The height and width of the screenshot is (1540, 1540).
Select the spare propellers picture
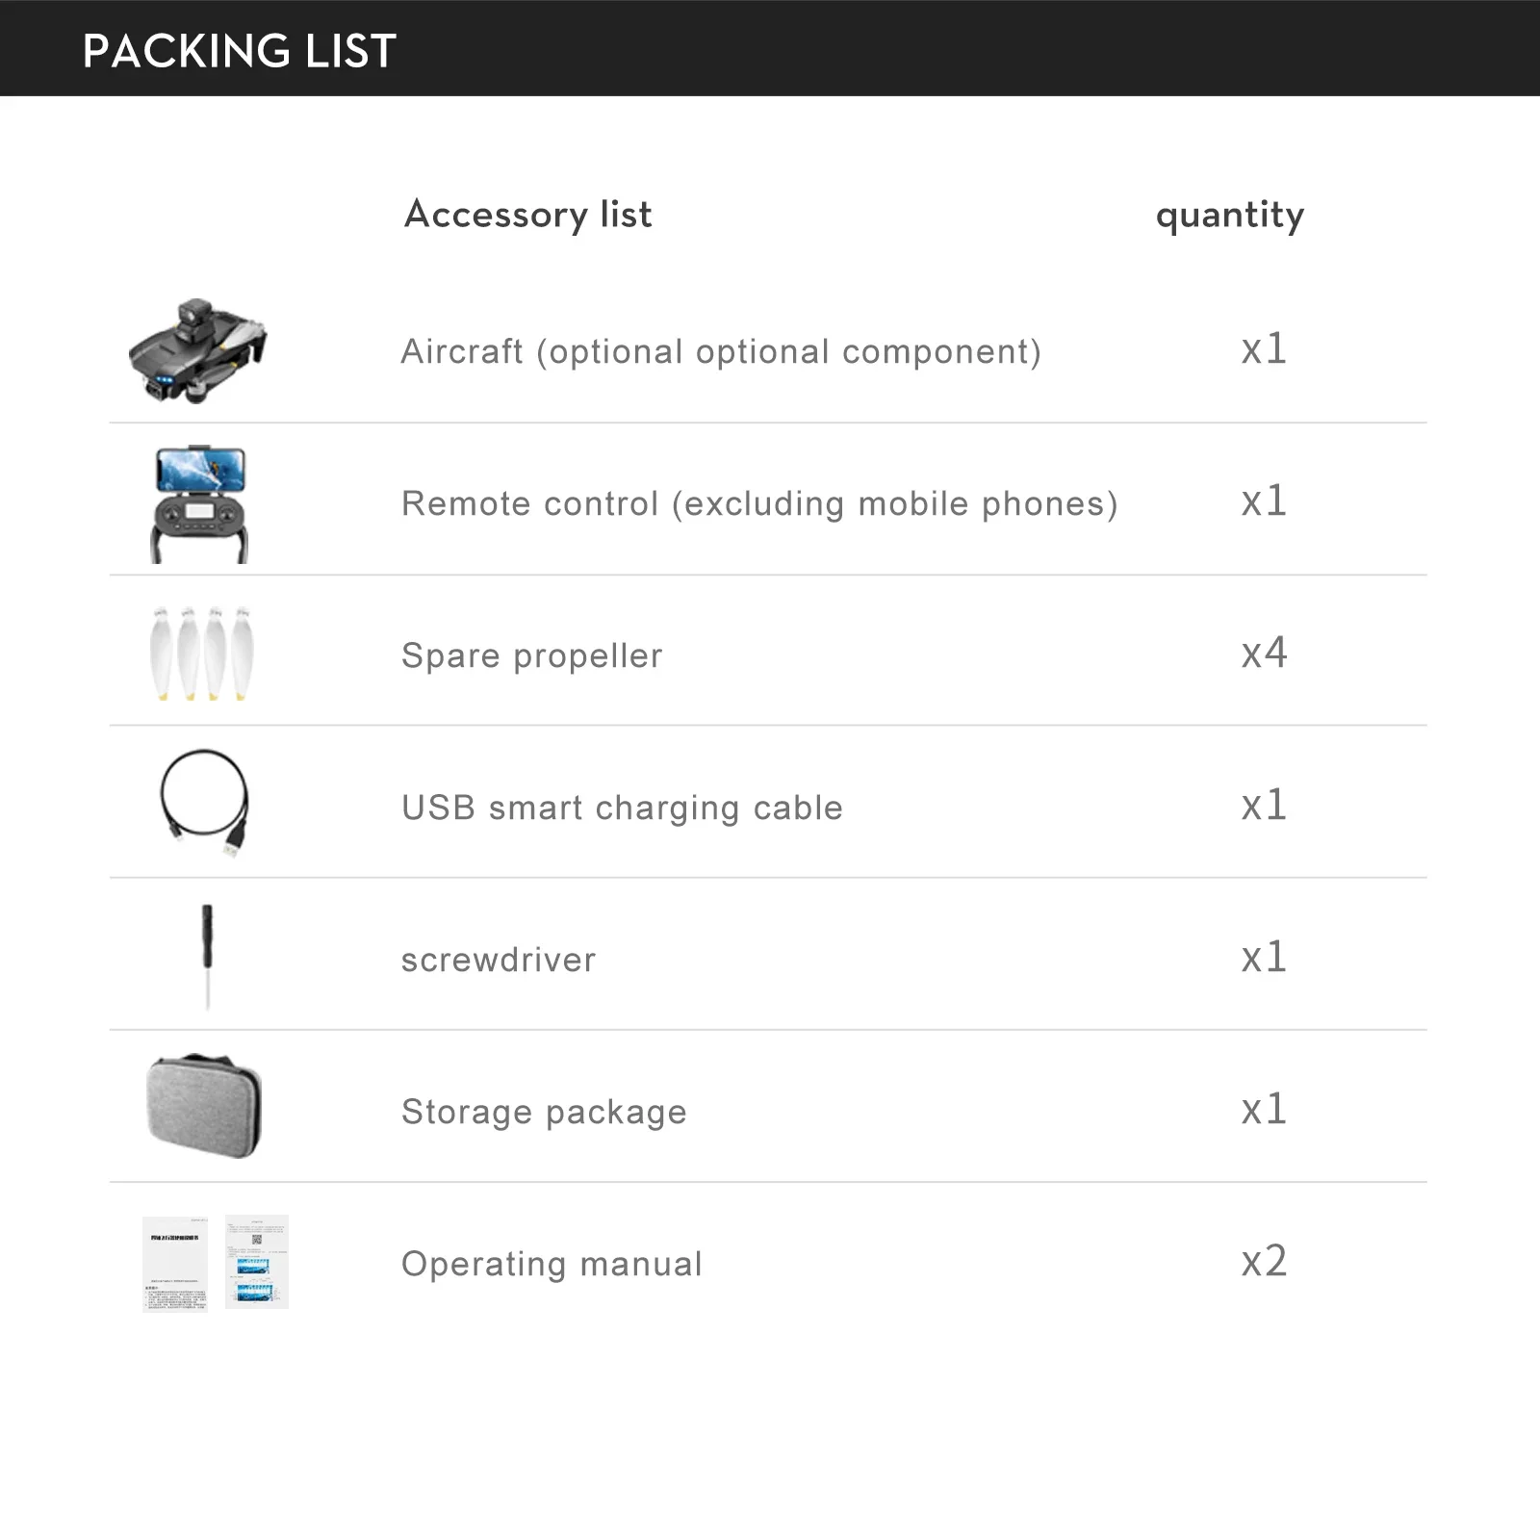pos(202,654)
